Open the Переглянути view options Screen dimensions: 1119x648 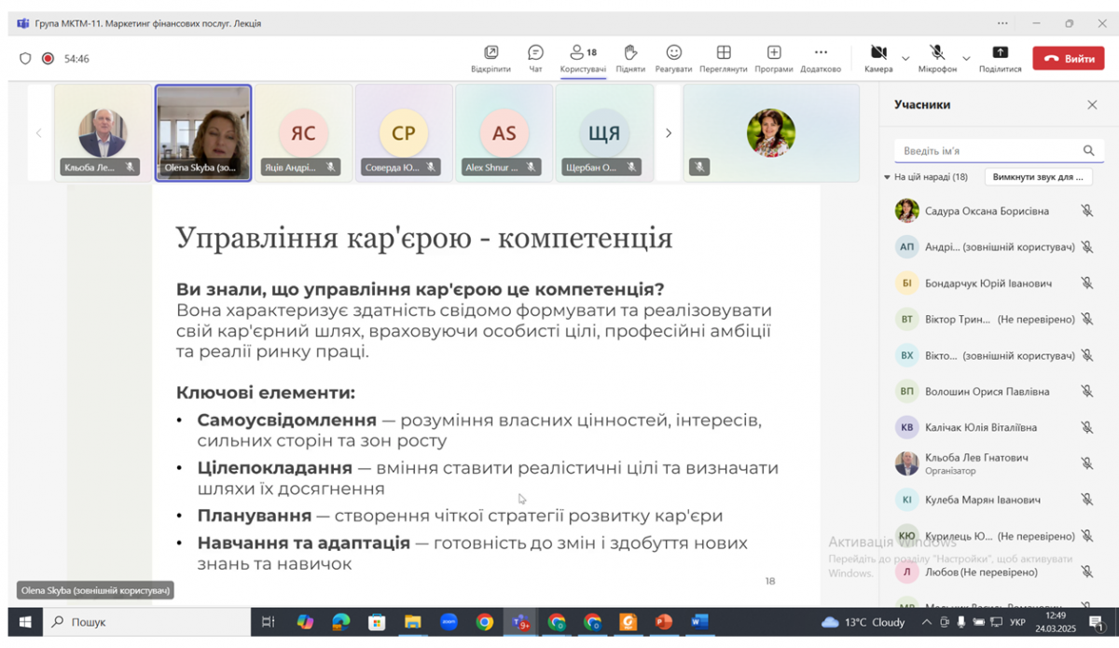[725, 58]
